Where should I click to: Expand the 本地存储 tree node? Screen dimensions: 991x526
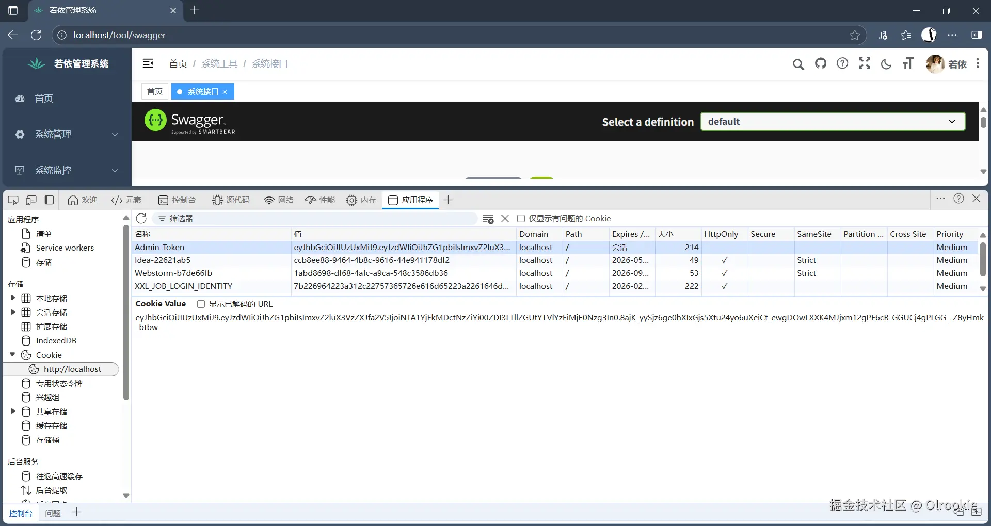pos(13,298)
